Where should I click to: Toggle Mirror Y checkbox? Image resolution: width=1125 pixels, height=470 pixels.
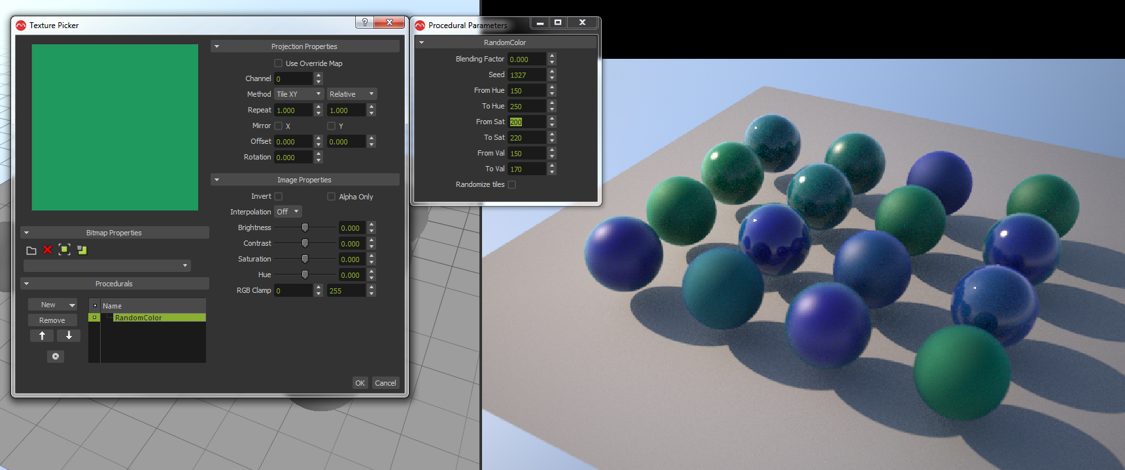[x=331, y=126]
